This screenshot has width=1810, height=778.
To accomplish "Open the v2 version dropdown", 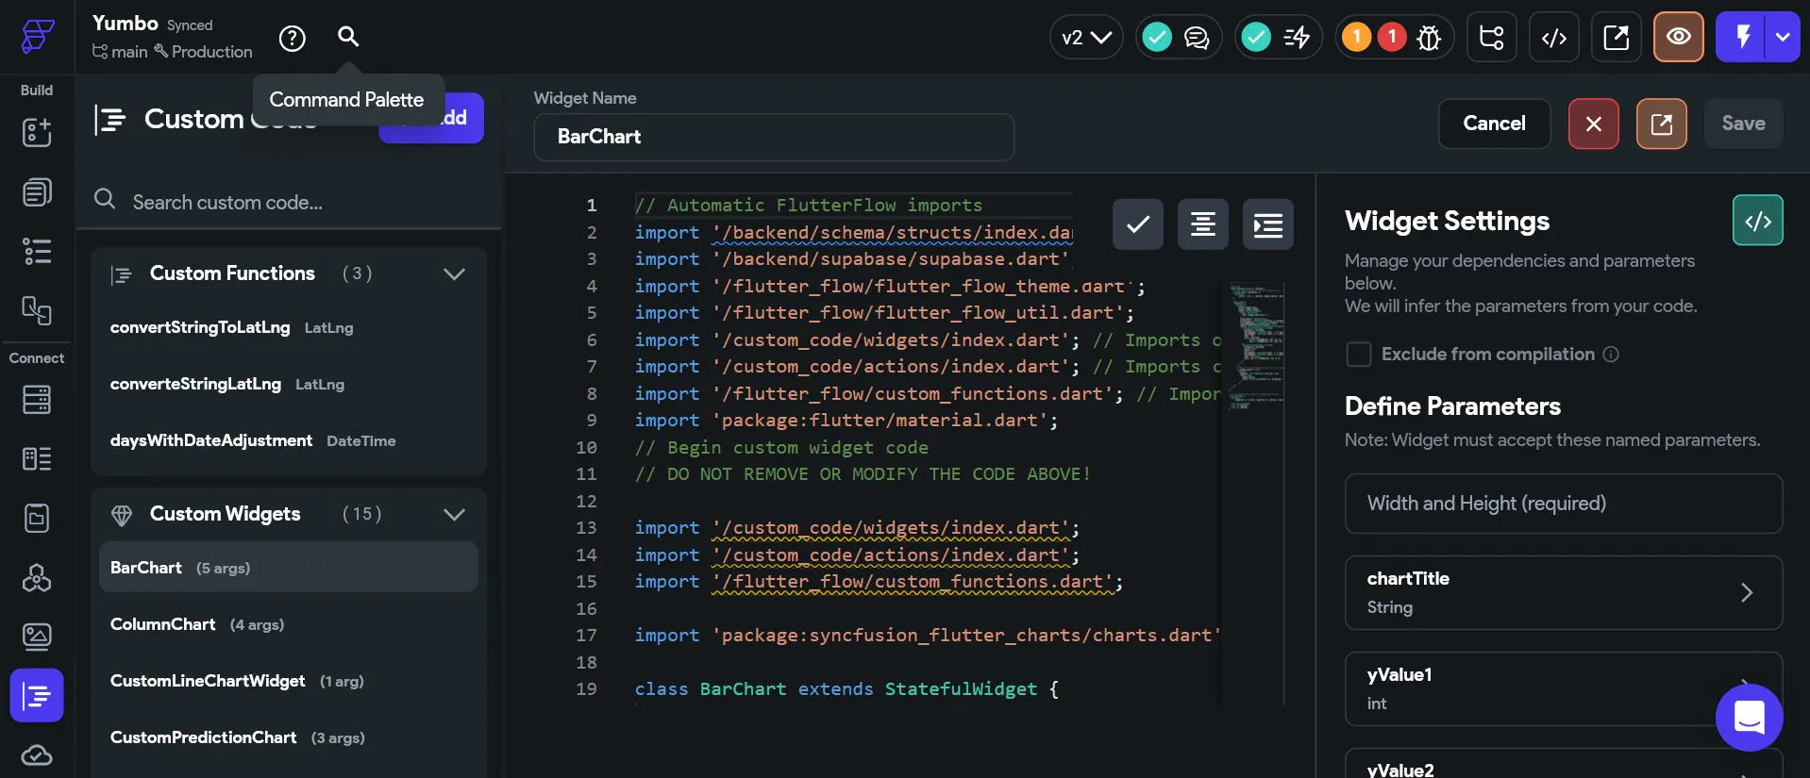I will click(x=1086, y=38).
